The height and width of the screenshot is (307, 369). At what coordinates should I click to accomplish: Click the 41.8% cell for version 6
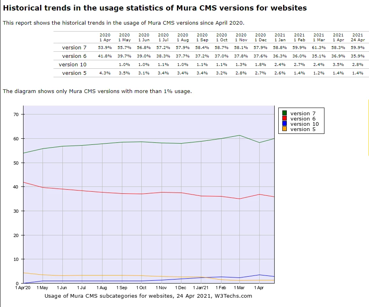point(105,56)
